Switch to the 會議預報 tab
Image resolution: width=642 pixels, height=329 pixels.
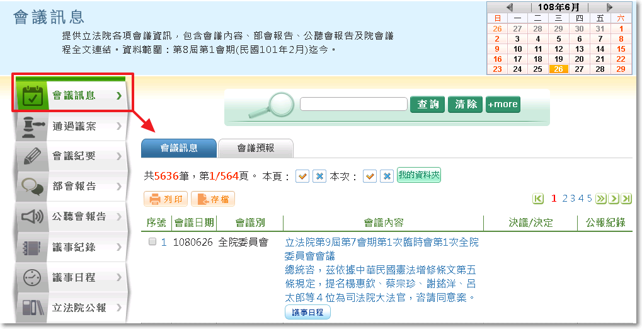pyautogui.click(x=255, y=148)
